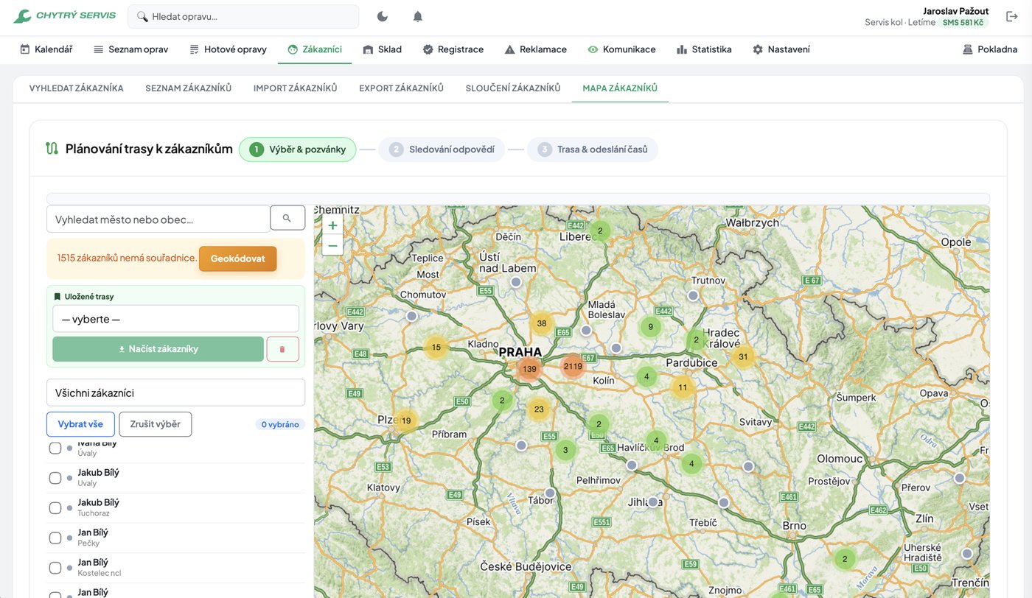Click the 2119 customer cluster on map
This screenshot has width=1032, height=598.
pyautogui.click(x=573, y=366)
